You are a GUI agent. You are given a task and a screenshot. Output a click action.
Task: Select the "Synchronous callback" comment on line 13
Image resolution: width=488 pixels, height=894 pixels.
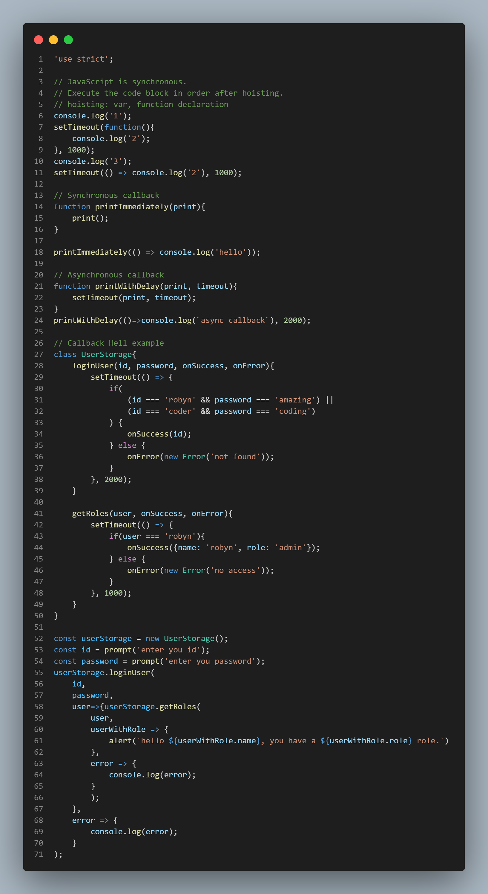coord(106,195)
